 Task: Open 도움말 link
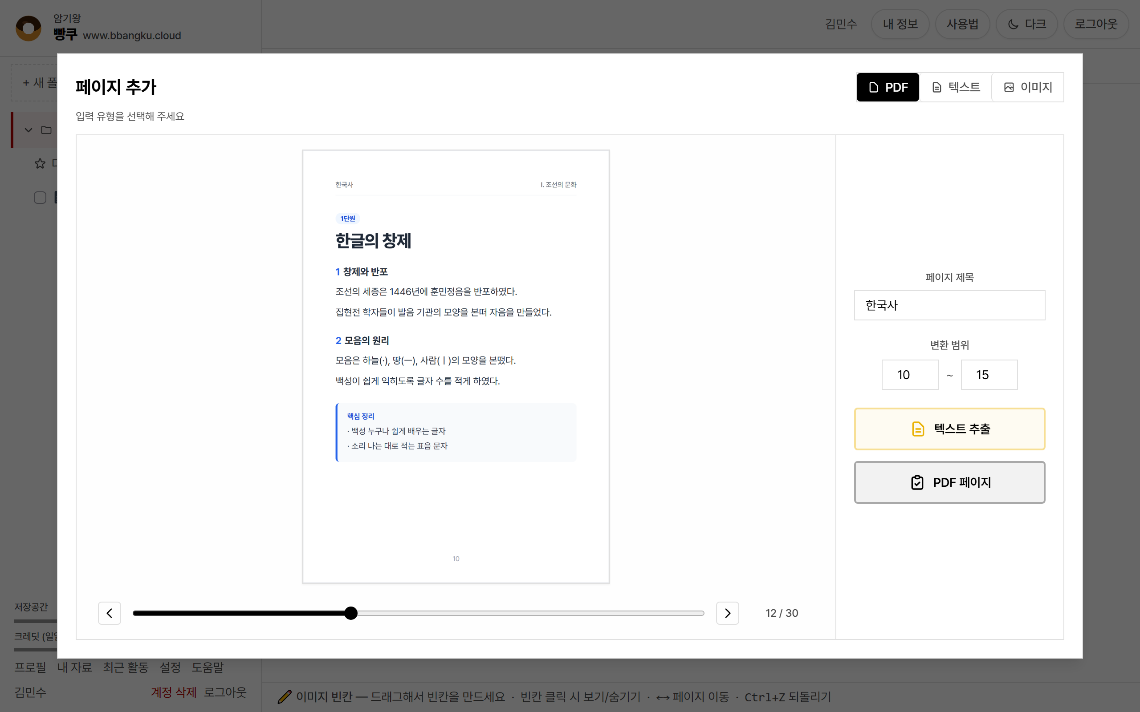(x=207, y=667)
